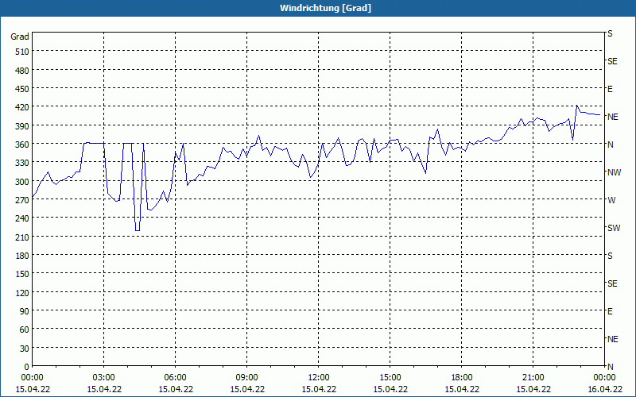Select the y-axis value 330
Image resolution: width=636 pixels, height=397 pixels.
22,164
